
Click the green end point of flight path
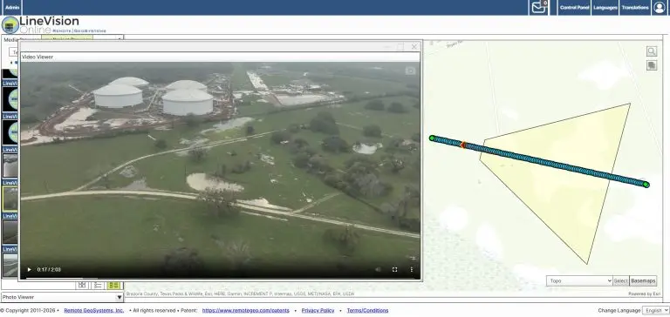point(646,185)
